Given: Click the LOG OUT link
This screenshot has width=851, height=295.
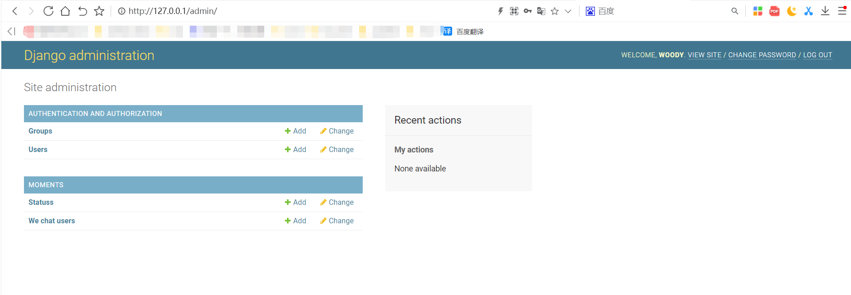Looking at the screenshot, I should click(818, 55).
